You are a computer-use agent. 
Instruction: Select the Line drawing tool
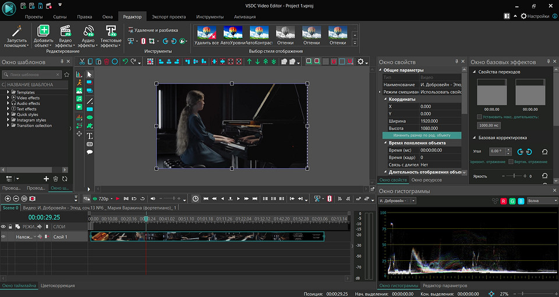coord(90,101)
